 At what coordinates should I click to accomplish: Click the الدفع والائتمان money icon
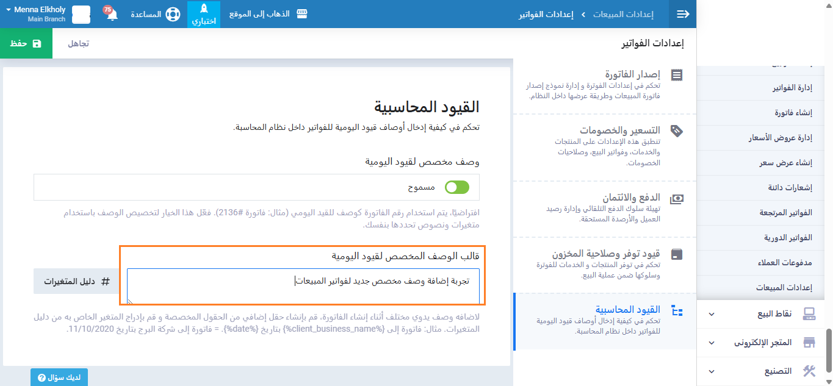(x=677, y=199)
